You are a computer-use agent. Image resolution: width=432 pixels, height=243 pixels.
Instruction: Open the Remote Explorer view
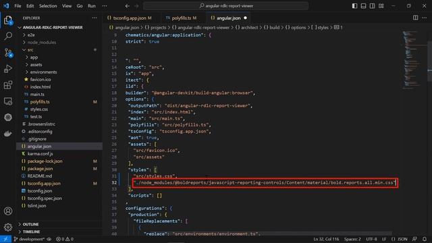8,101
